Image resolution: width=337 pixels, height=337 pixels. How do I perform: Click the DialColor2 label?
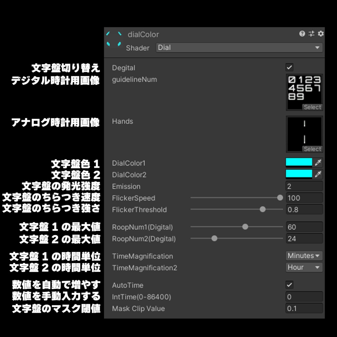129,175
